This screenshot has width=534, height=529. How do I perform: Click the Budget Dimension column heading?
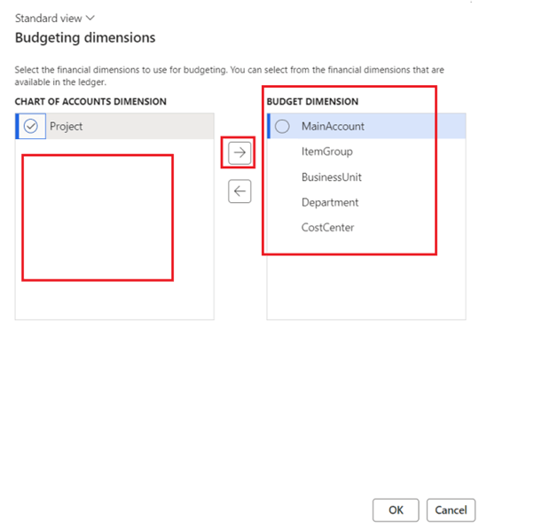coord(312,102)
